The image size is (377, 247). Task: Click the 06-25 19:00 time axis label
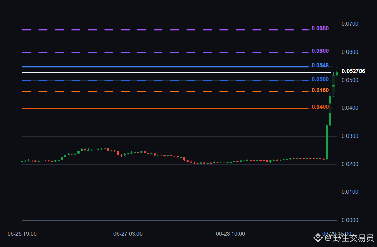coord(22,234)
